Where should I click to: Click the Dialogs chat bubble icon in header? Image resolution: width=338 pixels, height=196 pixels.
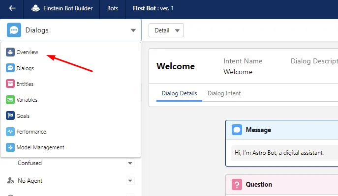[x=14, y=30]
